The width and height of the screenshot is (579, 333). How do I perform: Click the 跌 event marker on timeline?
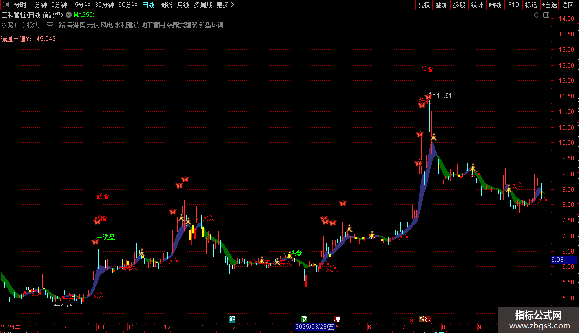click(304, 319)
